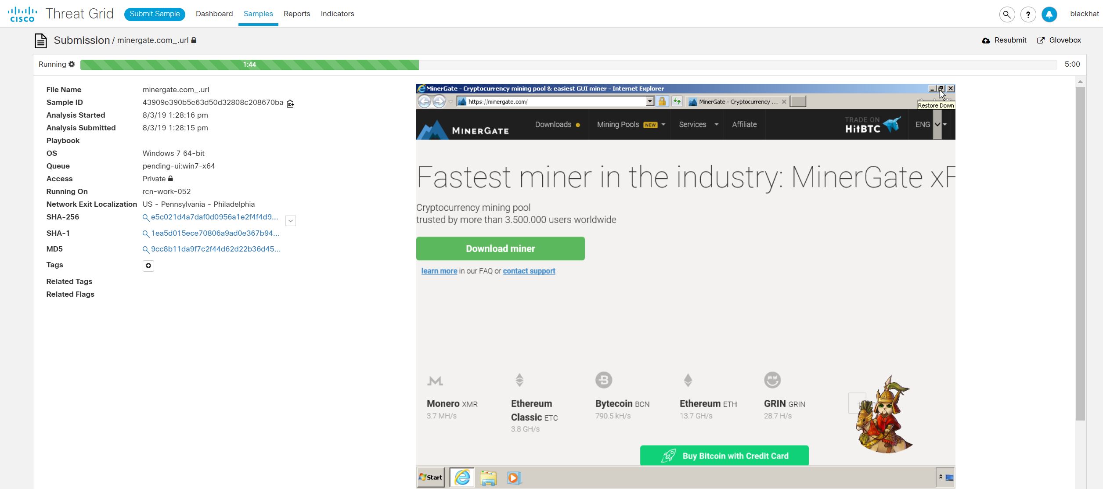
Task: Click the search magnifier icon in header
Action: (1007, 14)
